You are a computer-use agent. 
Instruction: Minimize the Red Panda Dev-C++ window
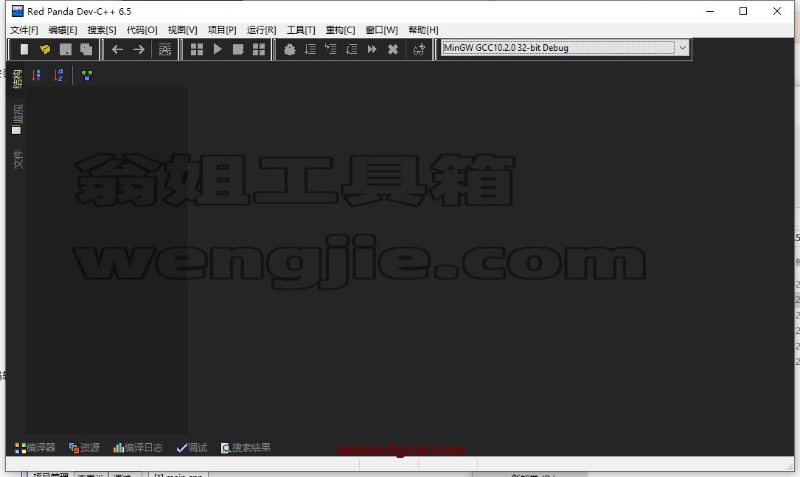(710, 11)
